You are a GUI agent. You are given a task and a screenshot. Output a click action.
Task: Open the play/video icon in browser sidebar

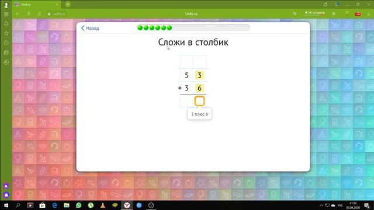click(6, 62)
